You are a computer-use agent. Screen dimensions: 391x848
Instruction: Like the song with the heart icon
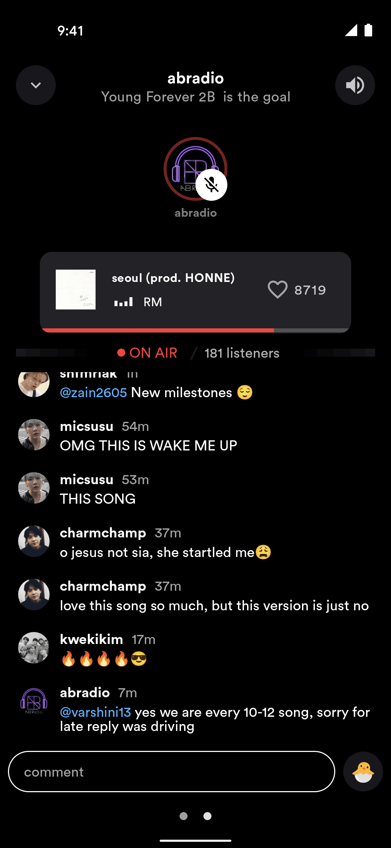[x=278, y=290]
